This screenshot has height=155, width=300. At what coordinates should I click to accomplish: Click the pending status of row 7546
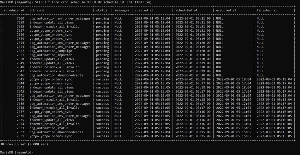click(x=103, y=75)
